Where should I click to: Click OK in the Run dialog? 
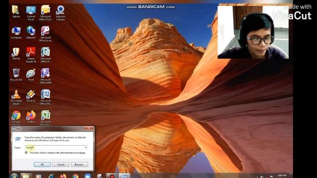42,165
